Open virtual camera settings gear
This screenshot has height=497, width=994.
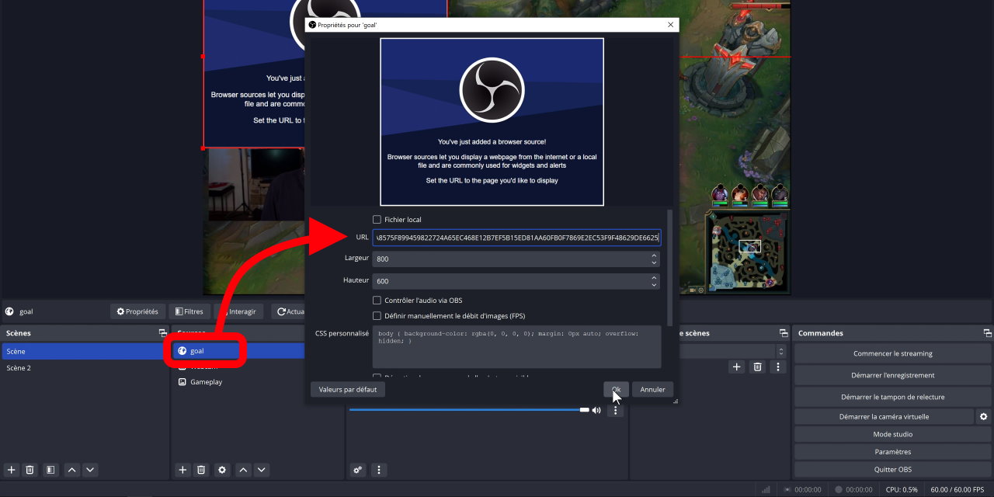pyautogui.click(x=983, y=417)
